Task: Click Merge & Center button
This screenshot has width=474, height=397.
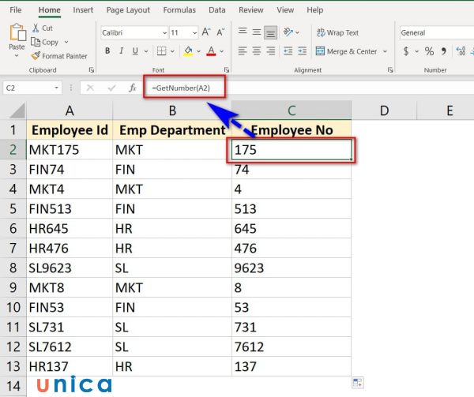Action: (x=347, y=51)
